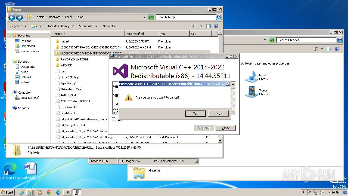348x196 pixels.
Task: Open the views dropdown arrow in Temp
Action: pyautogui.click(x=201, y=26)
